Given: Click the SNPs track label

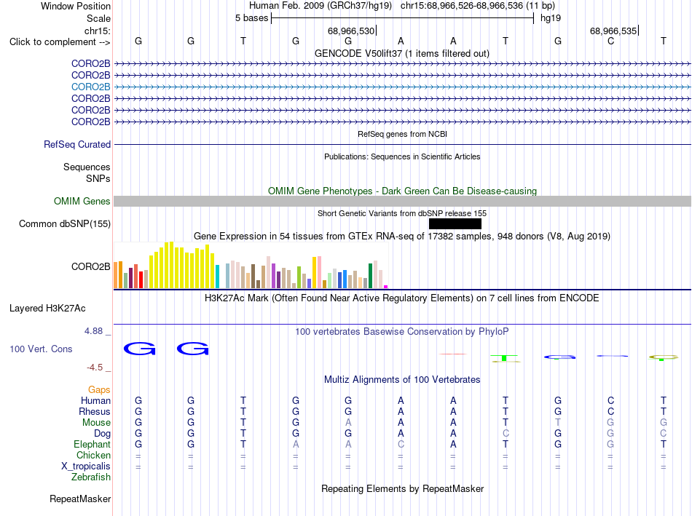Looking at the screenshot, I should [98, 178].
